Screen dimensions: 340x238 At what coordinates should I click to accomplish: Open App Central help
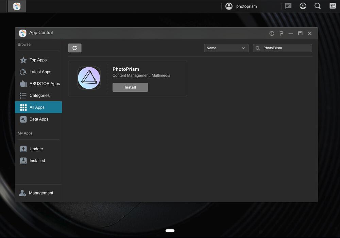point(281,33)
